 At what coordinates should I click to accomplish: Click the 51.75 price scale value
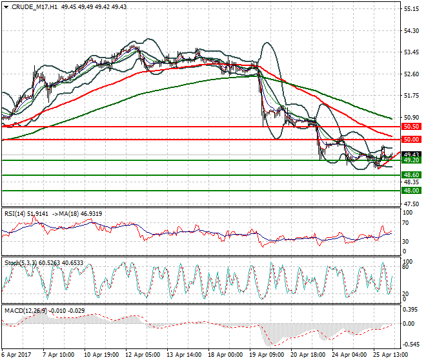click(411, 96)
